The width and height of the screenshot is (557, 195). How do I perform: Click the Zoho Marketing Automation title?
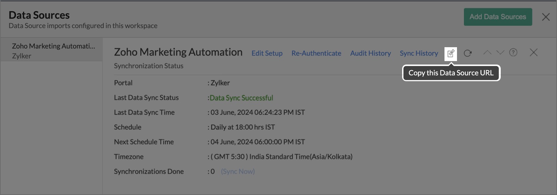178,52
